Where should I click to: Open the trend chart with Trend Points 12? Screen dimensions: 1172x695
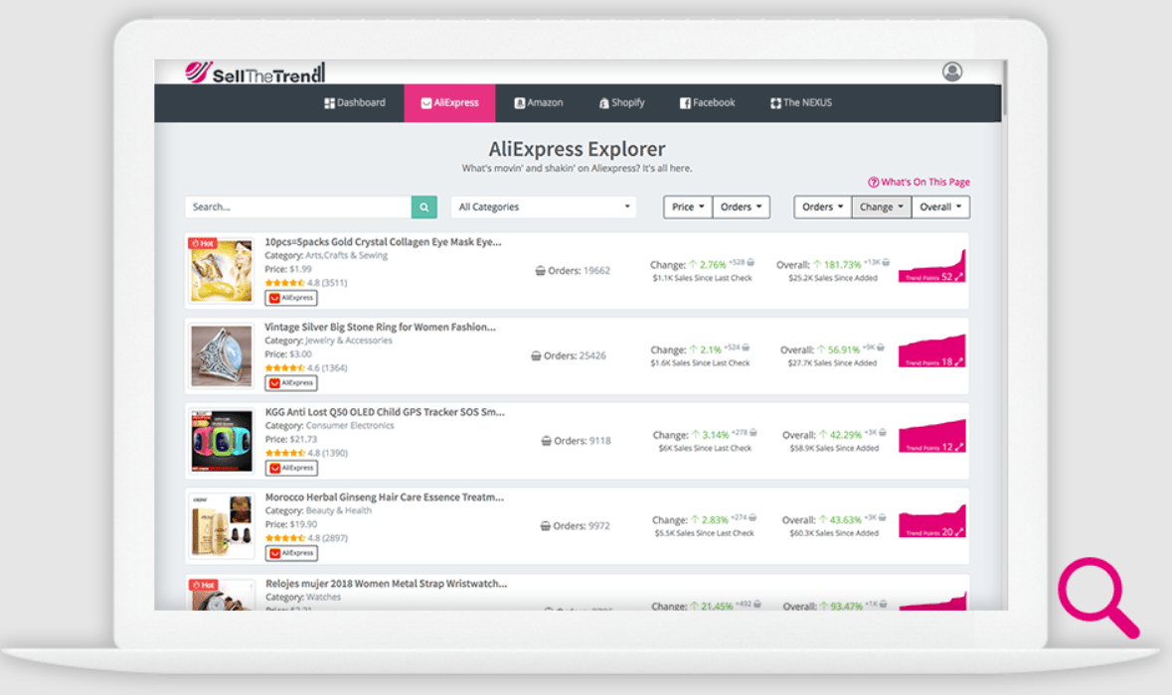931,436
